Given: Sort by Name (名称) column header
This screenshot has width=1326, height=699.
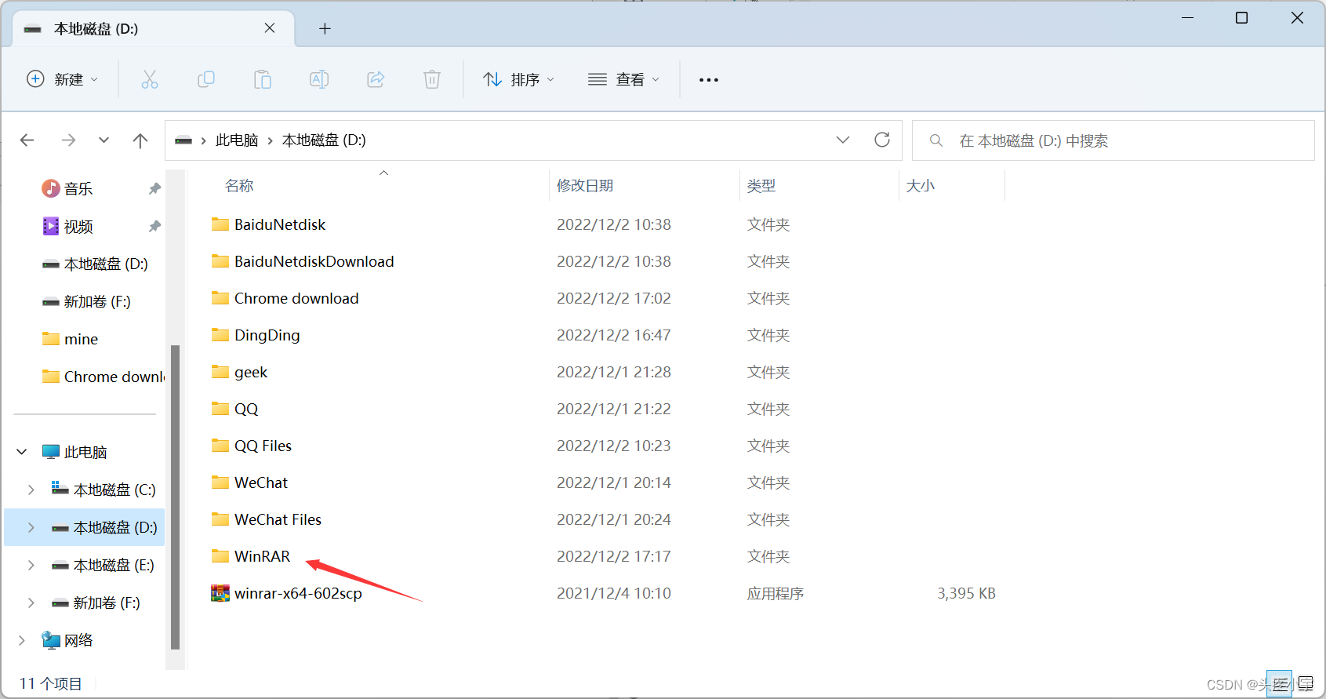Looking at the screenshot, I should coord(239,186).
